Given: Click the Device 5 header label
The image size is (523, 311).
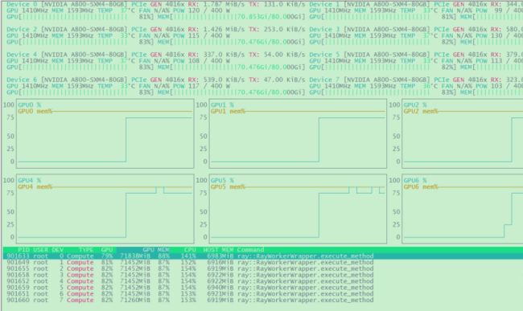Looking at the screenshot, I should point(324,55).
